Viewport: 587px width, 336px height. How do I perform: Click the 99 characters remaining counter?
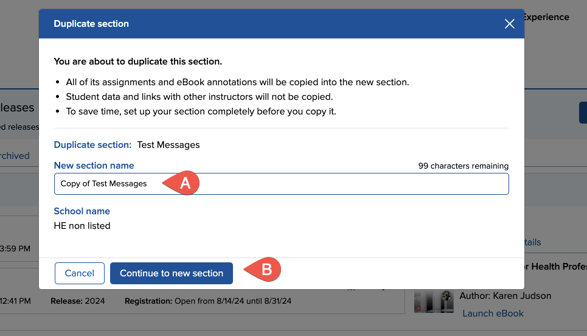click(463, 166)
